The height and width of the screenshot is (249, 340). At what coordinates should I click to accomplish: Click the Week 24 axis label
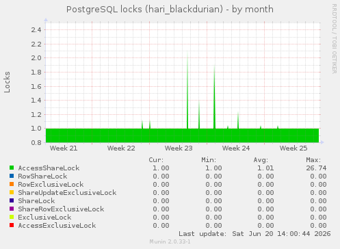point(236,148)
